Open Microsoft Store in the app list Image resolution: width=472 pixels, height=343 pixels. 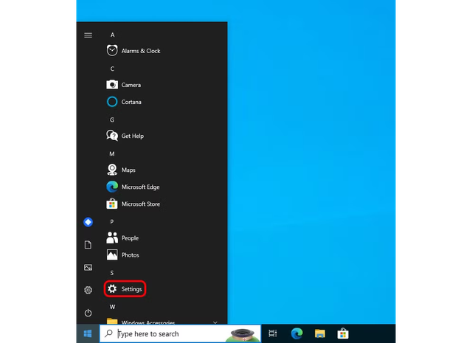[140, 204]
